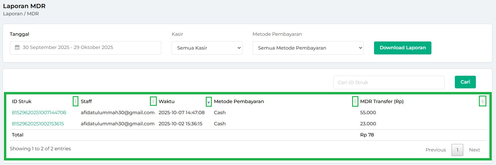Expand Semua Metode Pembayaran dropdown
496x165 pixels.
308,48
